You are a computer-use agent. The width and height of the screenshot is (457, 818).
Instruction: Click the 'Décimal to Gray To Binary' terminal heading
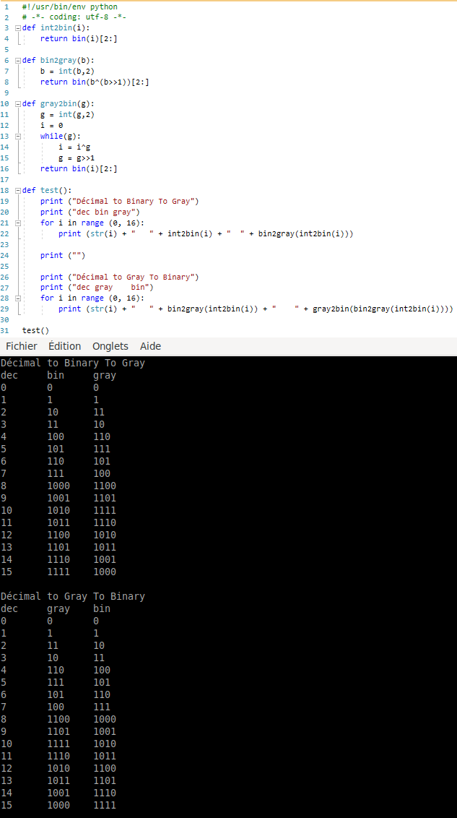tap(72, 596)
